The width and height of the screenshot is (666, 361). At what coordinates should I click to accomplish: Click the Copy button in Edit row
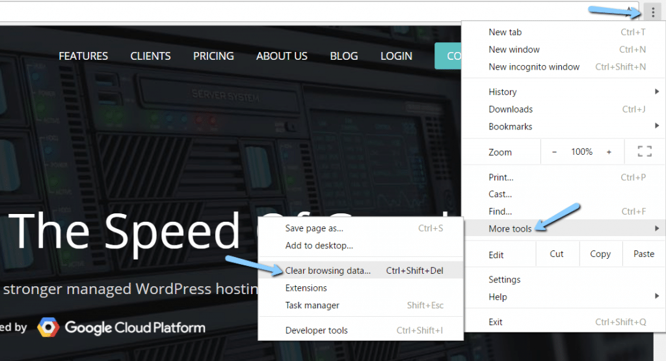tap(600, 254)
